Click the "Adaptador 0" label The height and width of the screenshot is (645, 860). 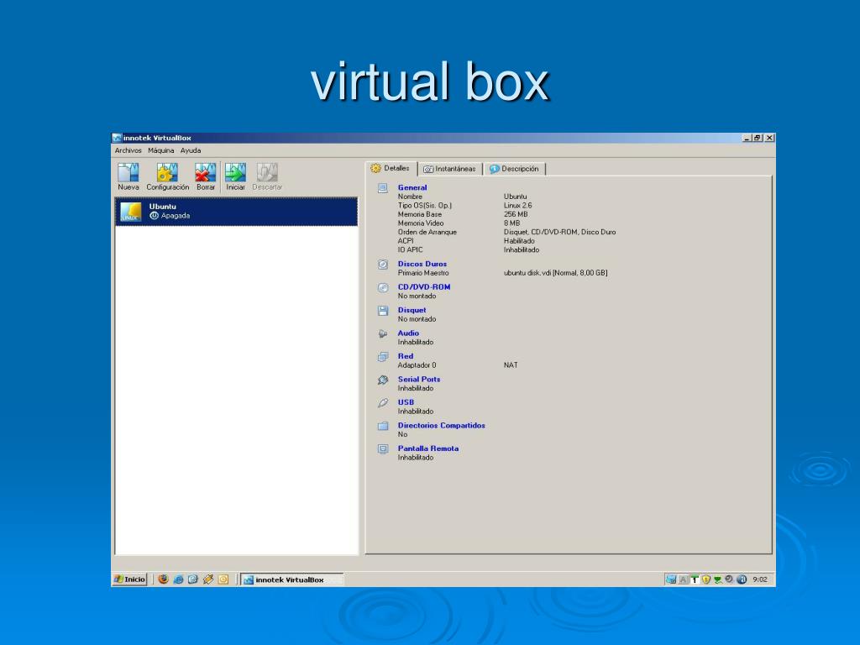click(417, 364)
